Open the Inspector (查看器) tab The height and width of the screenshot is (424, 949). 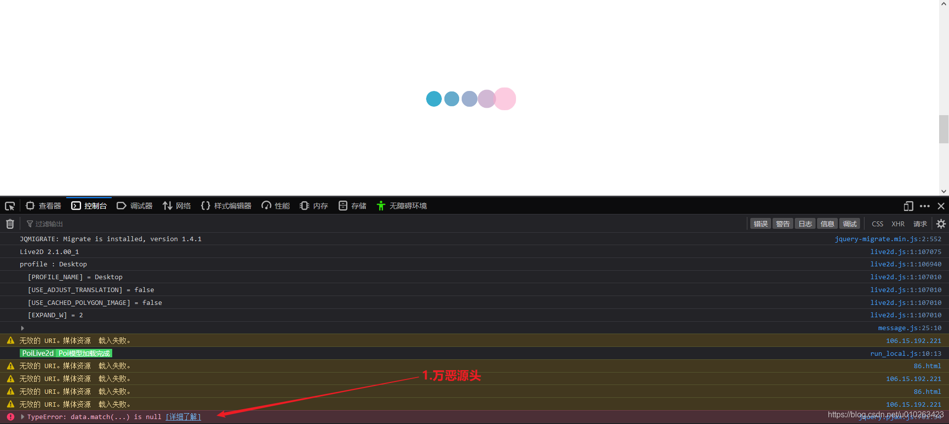pyautogui.click(x=43, y=206)
